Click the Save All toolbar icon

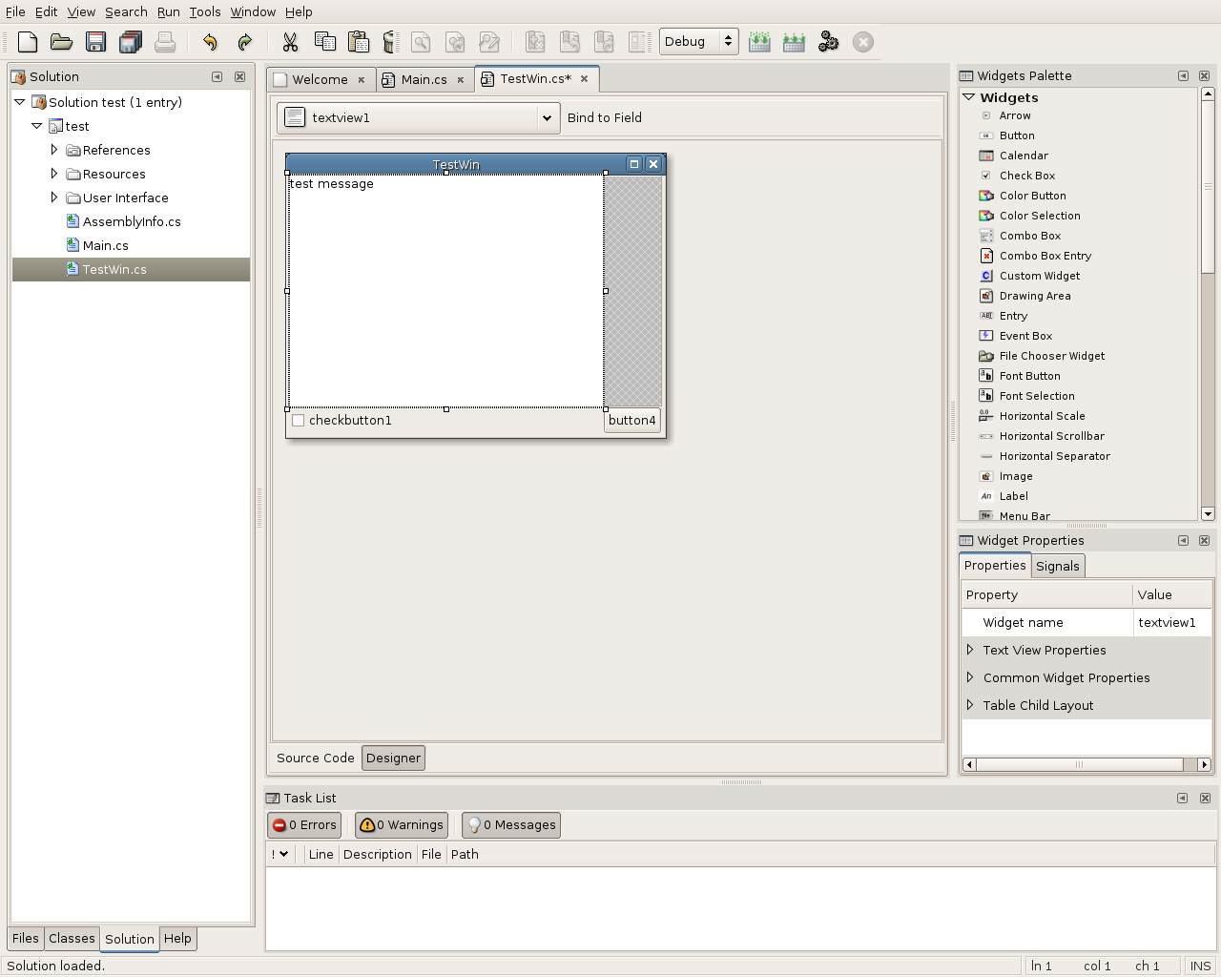pyautogui.click(x=130, y=42)
